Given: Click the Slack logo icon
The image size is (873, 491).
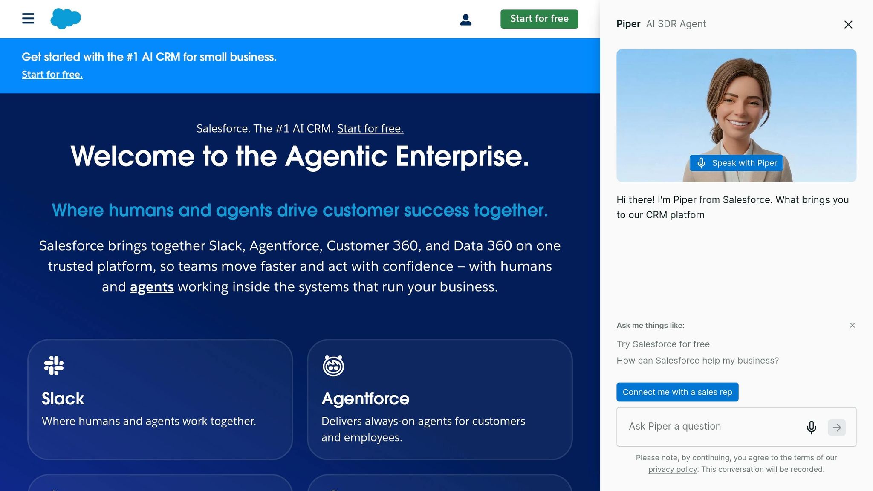Looking at the screenshot, I should tap(53, 365).
